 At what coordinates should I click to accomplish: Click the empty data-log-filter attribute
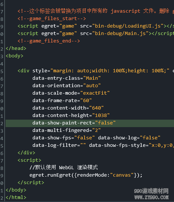tap(59, 145)
